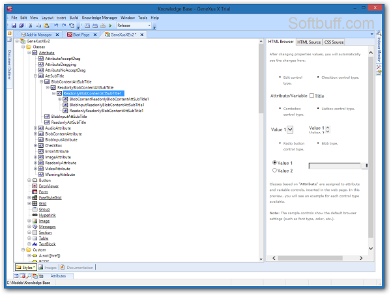Viewport: 391px width, 295px height.
Task: Expand BlobContentReadonlyBlobContentAttSubTitle1 node
Action: [x=60, y=99]
